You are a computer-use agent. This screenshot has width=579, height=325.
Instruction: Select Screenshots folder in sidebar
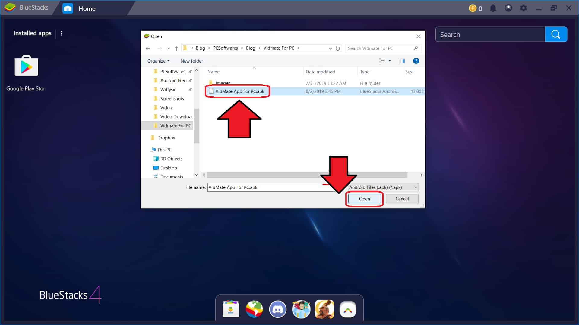172,98
